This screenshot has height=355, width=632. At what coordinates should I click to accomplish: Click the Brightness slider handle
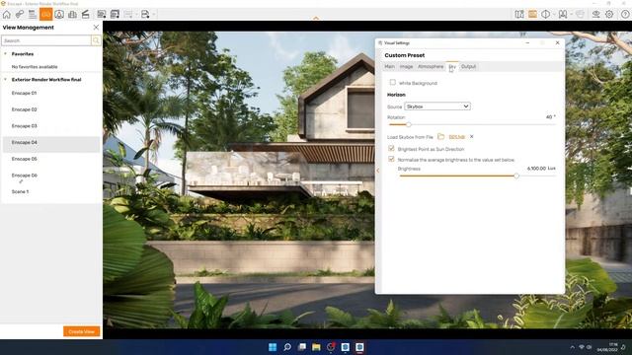coord(516,176)
